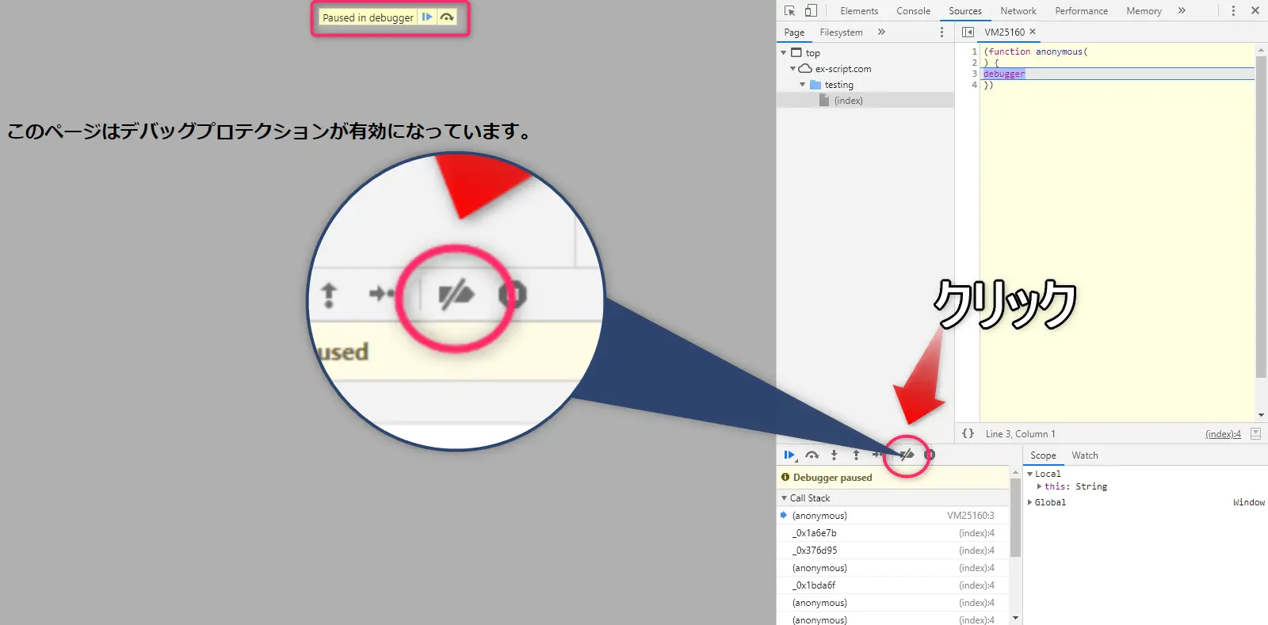
Task: Click the code editor vertical scrollbar
Action: point(1261,215)
